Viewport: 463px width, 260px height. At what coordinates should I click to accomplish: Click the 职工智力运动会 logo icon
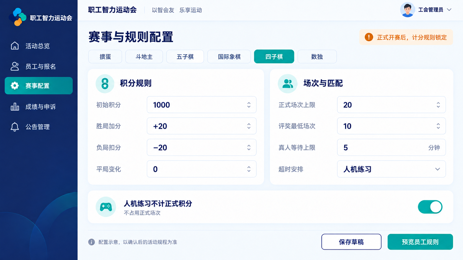coord(17,17)
